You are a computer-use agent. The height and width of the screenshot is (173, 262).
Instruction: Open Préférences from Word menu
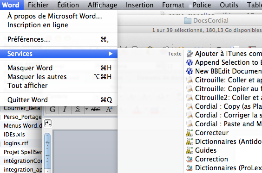[x=59, y=39]
